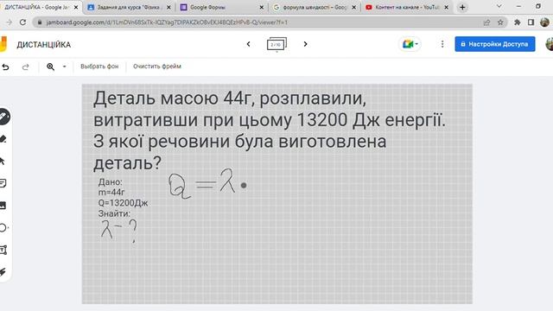Image resolution: width=553 pixels, height=311 pixels.
Task: Open the zoom level dropdown arrow
Action: pyautogui.click(x=64, y=67)
